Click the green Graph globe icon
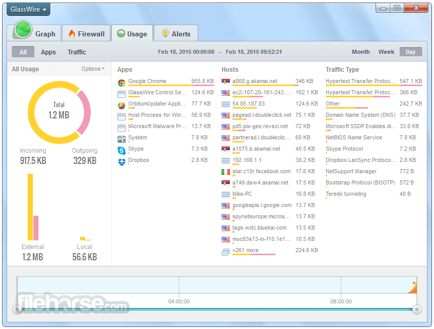 23,30
